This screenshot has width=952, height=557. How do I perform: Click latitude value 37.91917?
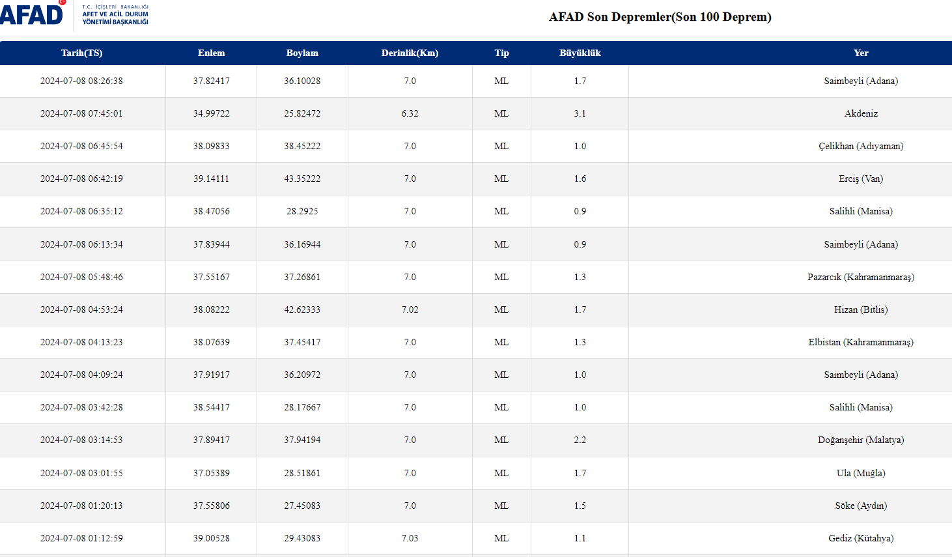coord(212,375)
